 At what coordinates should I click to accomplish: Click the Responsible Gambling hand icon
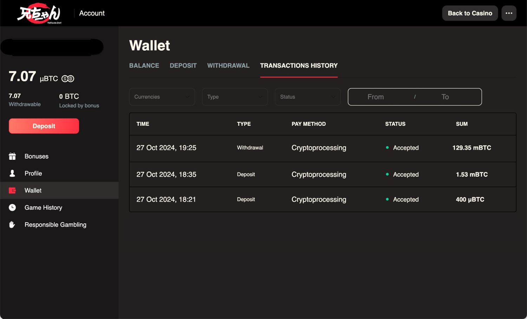click(x=12, y=225)
